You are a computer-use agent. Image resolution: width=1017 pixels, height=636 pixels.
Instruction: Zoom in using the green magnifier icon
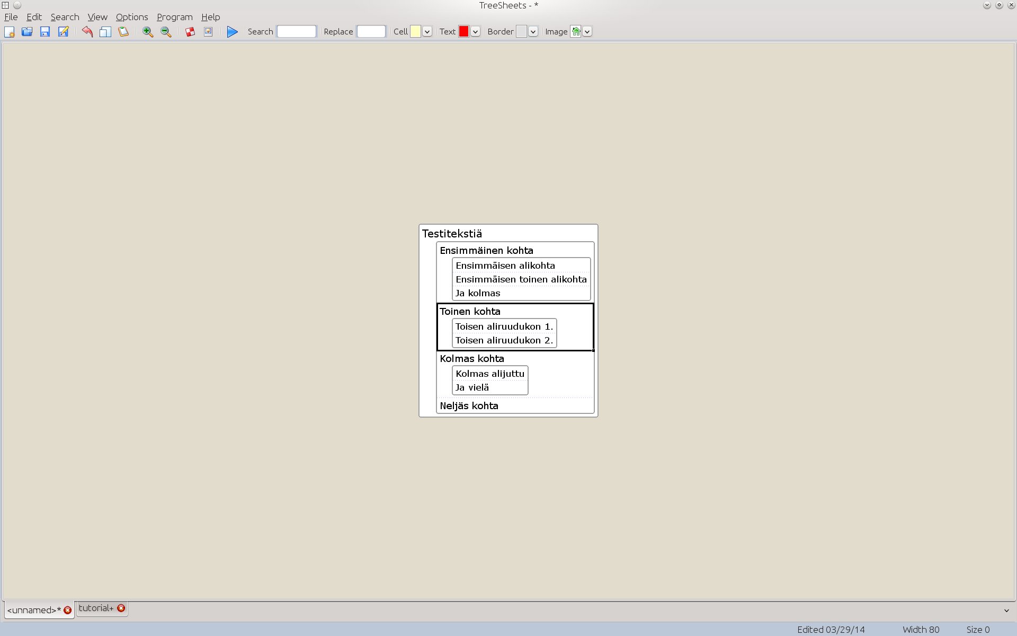pos(148,32)
